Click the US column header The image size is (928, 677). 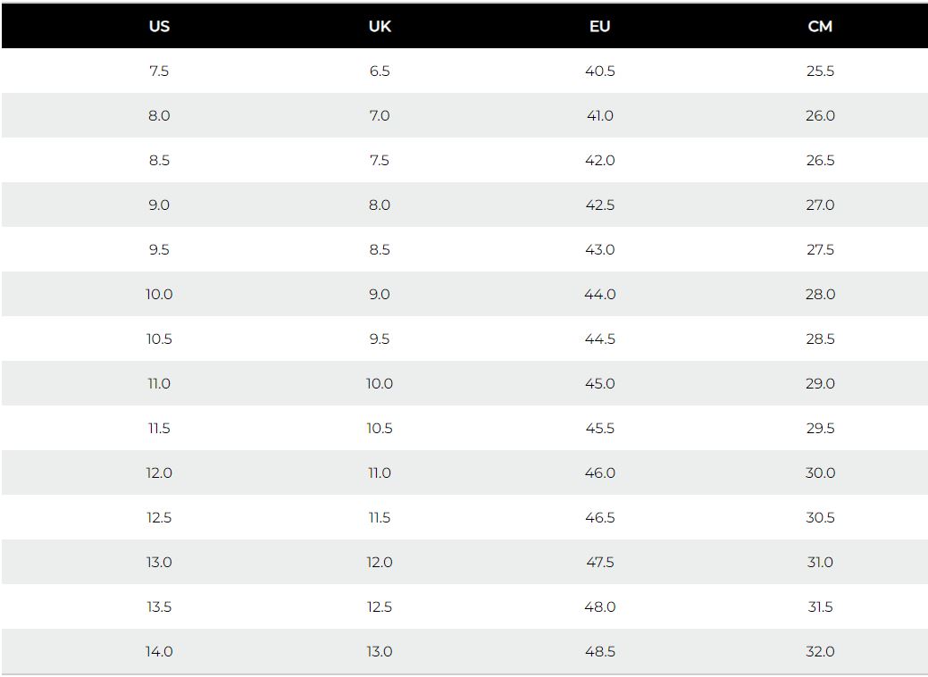click(159, 26)
